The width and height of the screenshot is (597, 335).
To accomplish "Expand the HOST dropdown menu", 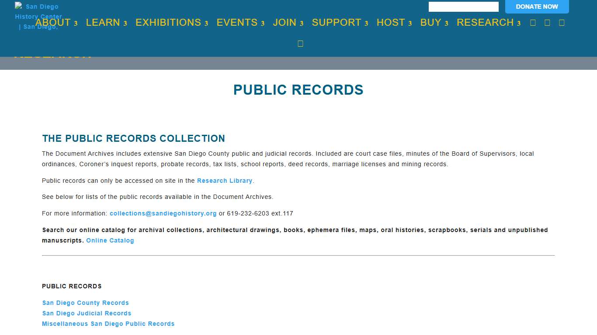I will click(390, 22).
